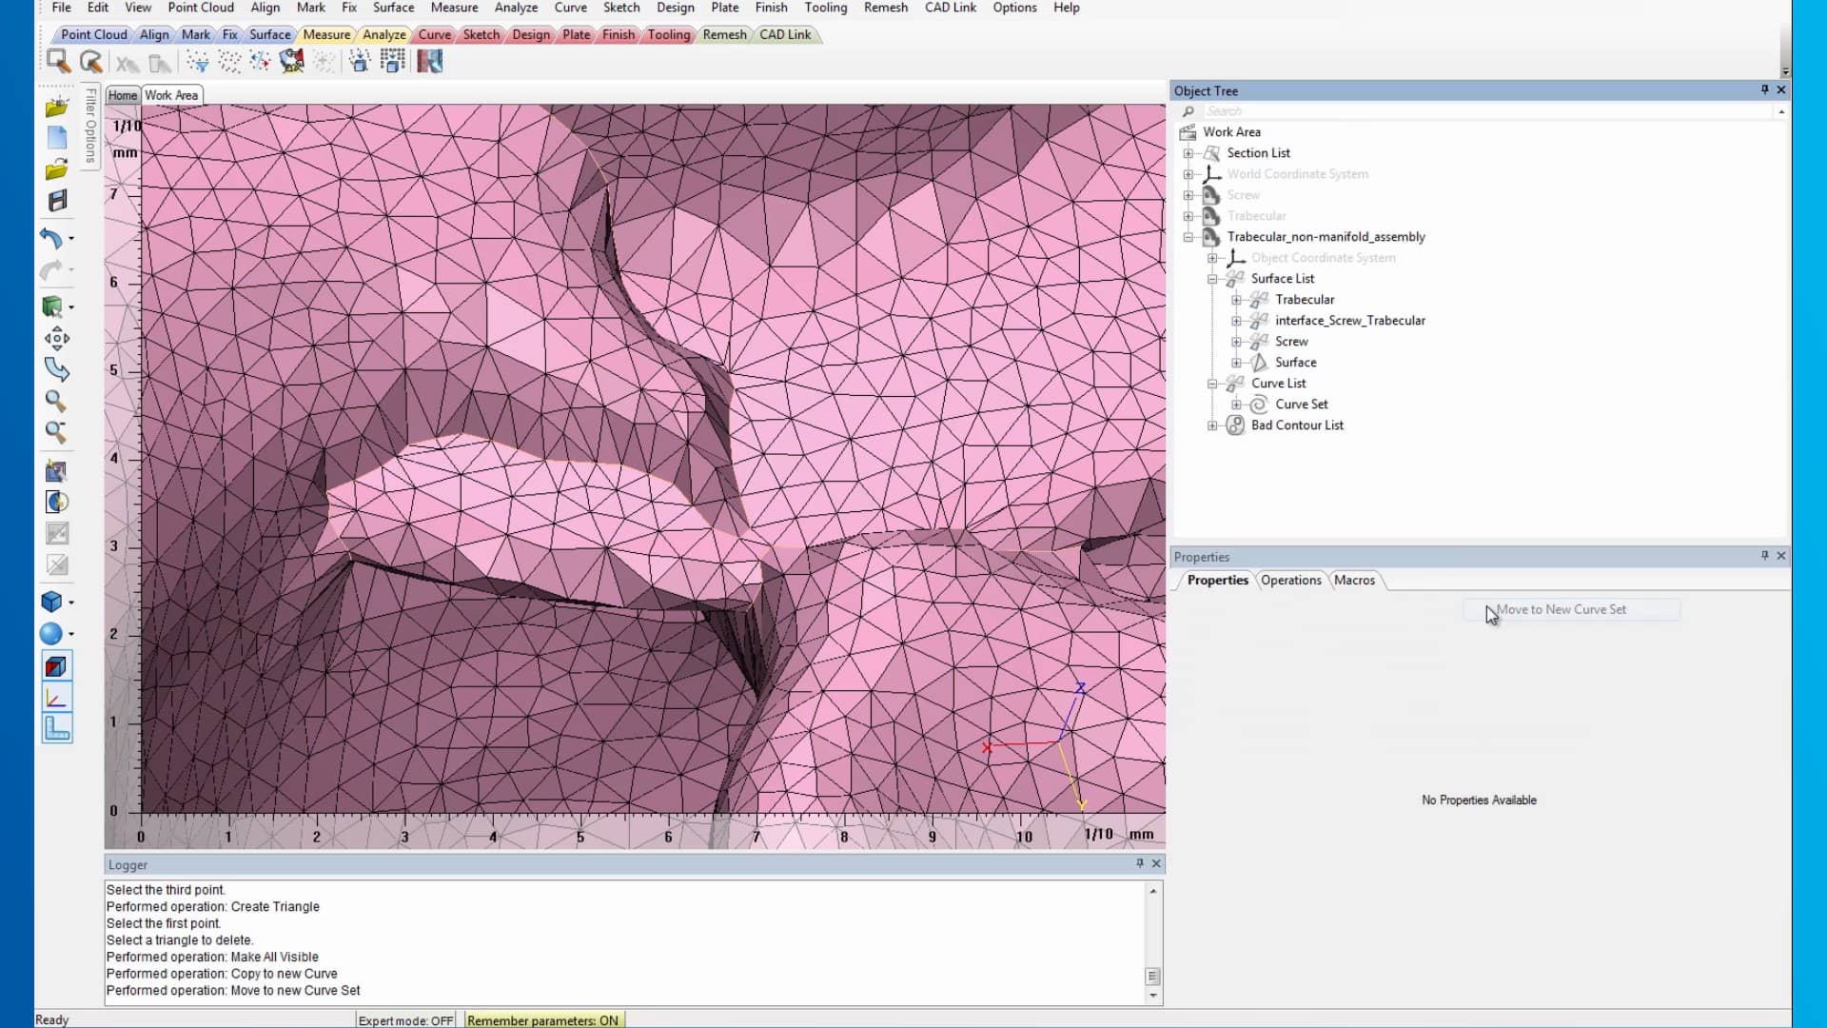Expand the Bad Contour List node
1827x1028 pixels.
(1212, 425)
